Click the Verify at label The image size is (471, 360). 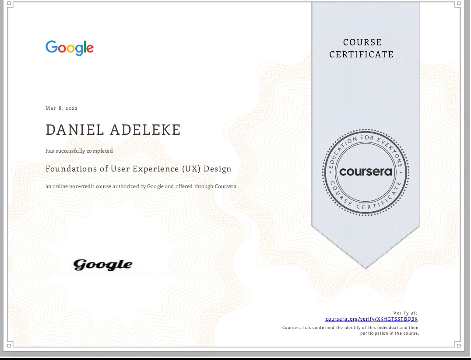405,313
